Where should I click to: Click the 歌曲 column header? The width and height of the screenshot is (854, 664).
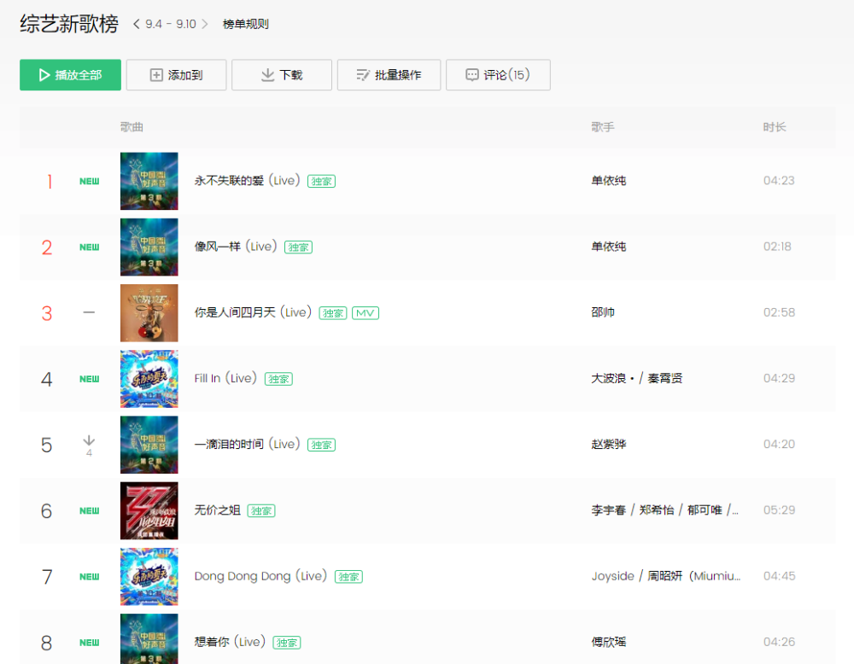132,127
